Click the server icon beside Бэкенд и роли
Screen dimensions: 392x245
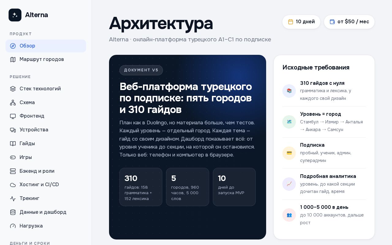[13, 171]
